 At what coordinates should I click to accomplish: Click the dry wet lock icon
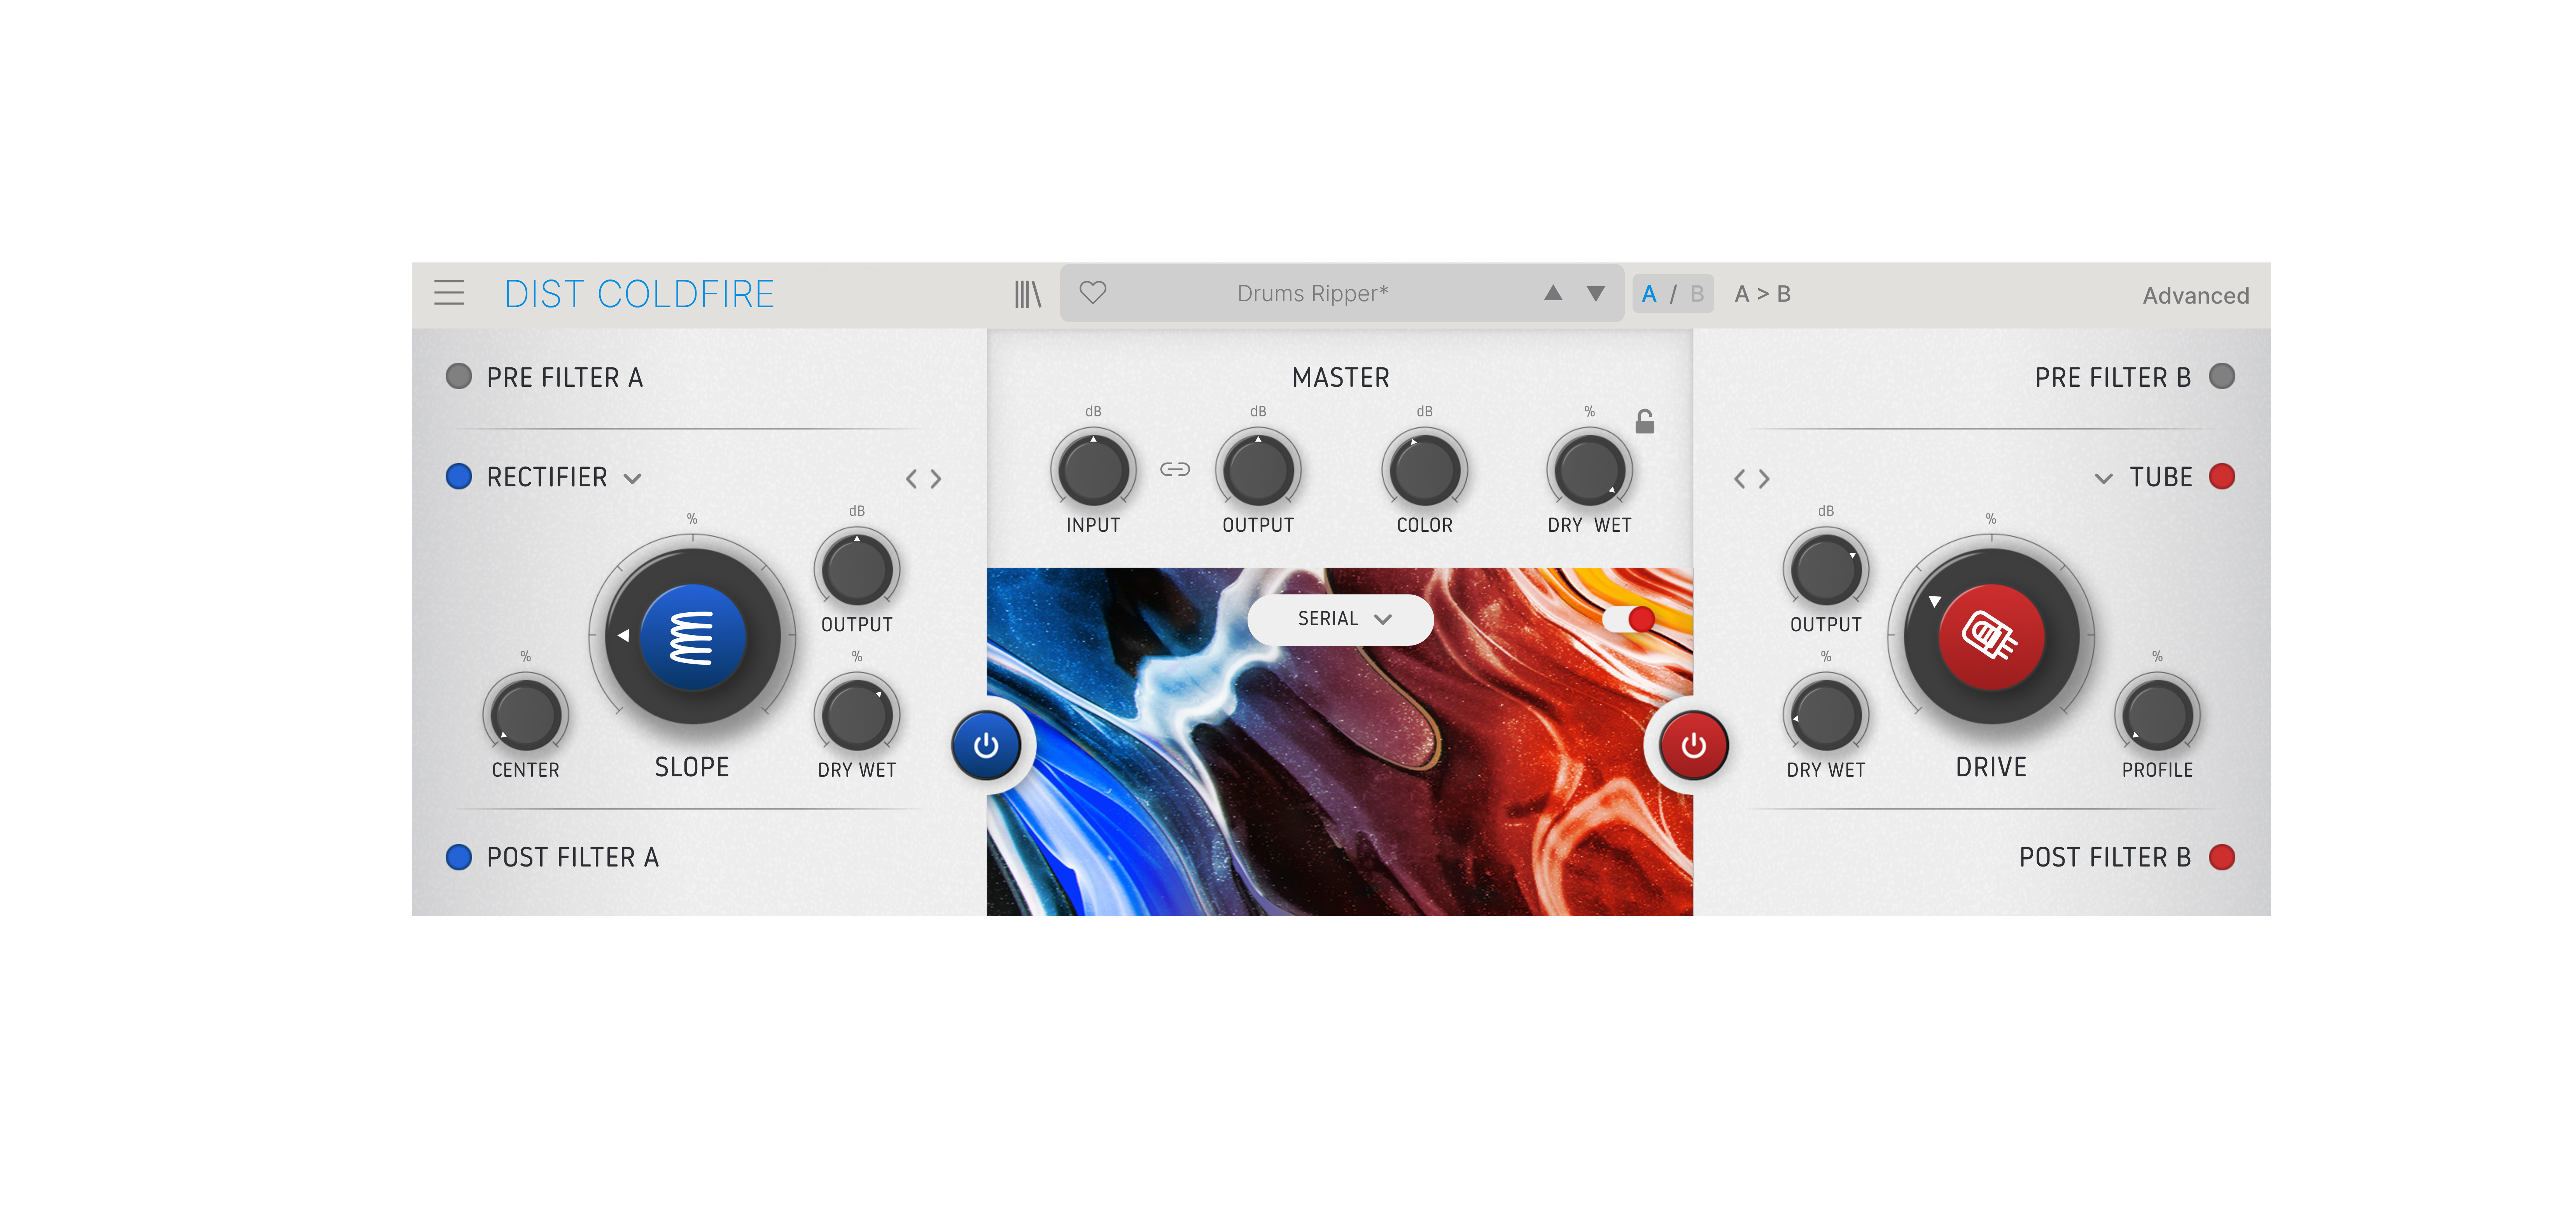tap(1644, 422)
